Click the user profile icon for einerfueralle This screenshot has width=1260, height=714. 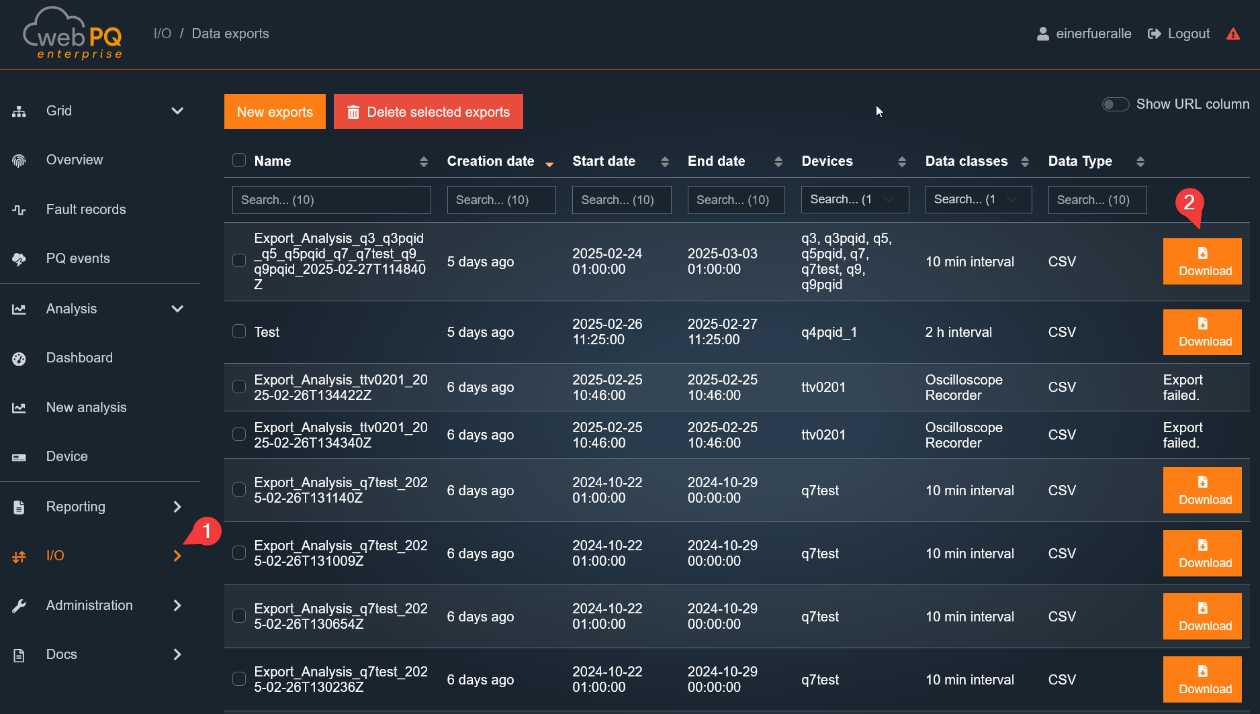1042,34
